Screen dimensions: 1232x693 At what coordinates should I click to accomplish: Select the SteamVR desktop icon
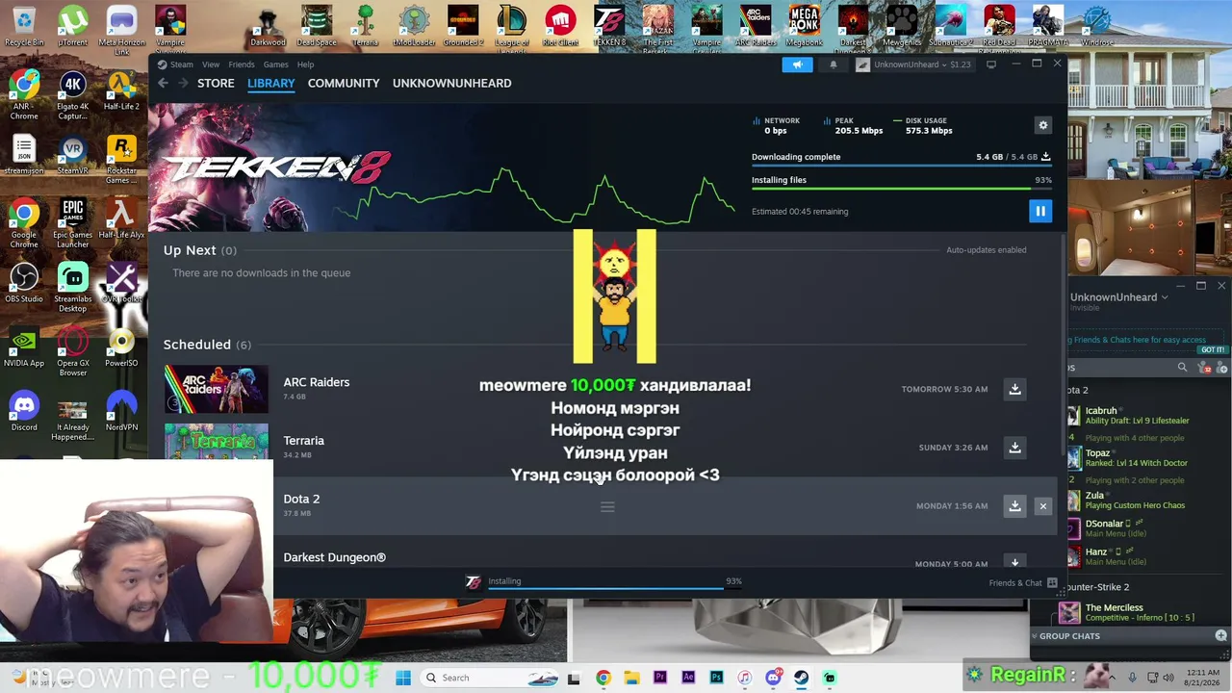(72, 154)
